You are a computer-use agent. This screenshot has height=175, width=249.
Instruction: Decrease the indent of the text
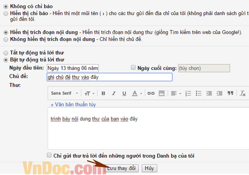coord(209,93)
